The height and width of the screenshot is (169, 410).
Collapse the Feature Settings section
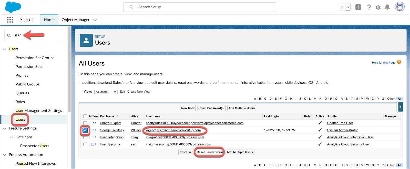5,128
